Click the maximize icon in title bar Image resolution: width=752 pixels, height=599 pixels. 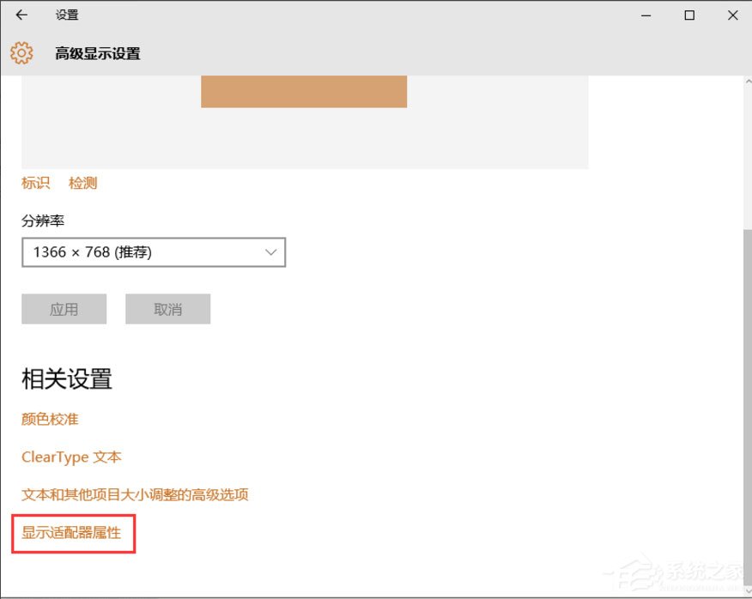[689, 15]
